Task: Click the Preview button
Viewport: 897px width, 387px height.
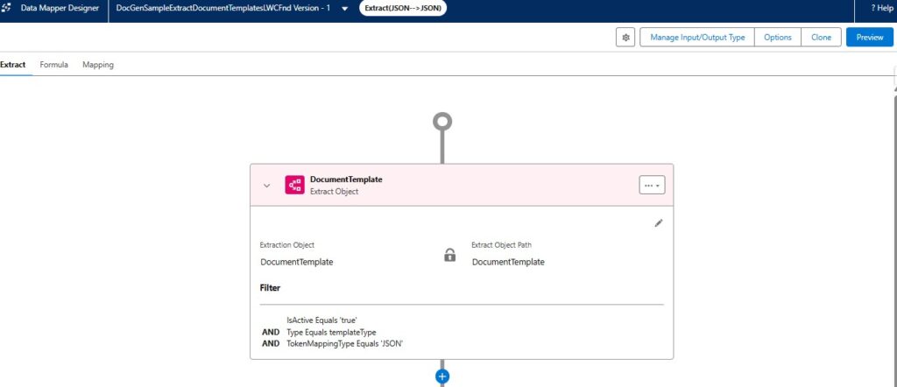Action: tap(869, 38)
